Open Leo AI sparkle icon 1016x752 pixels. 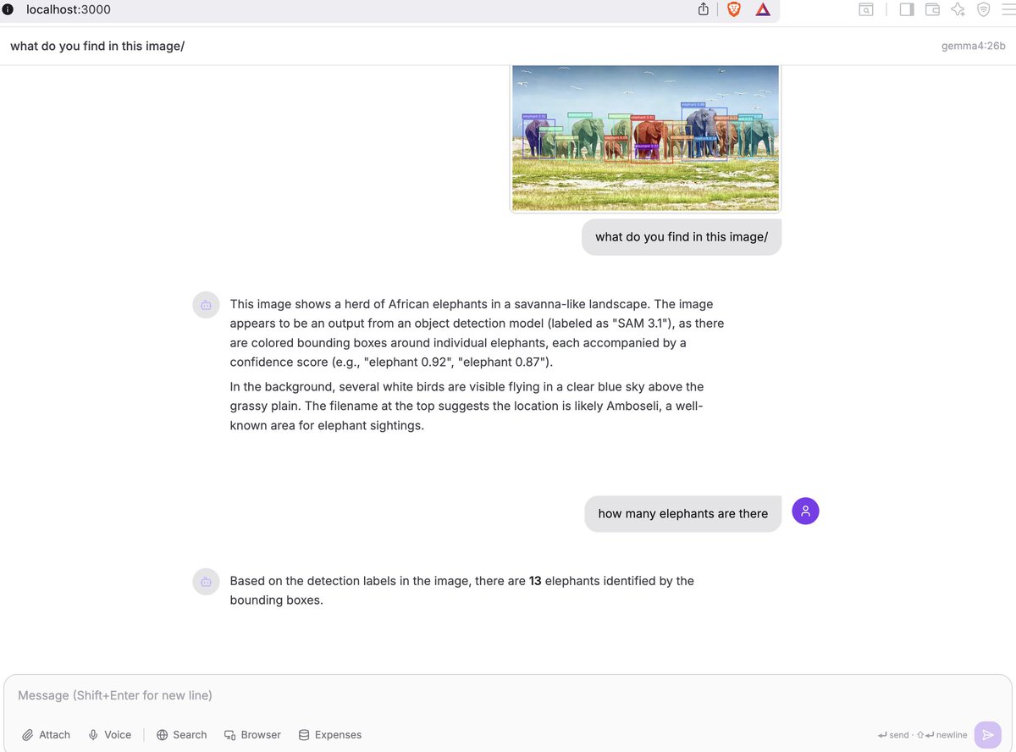pyautogui.click(x=958, y=10)
